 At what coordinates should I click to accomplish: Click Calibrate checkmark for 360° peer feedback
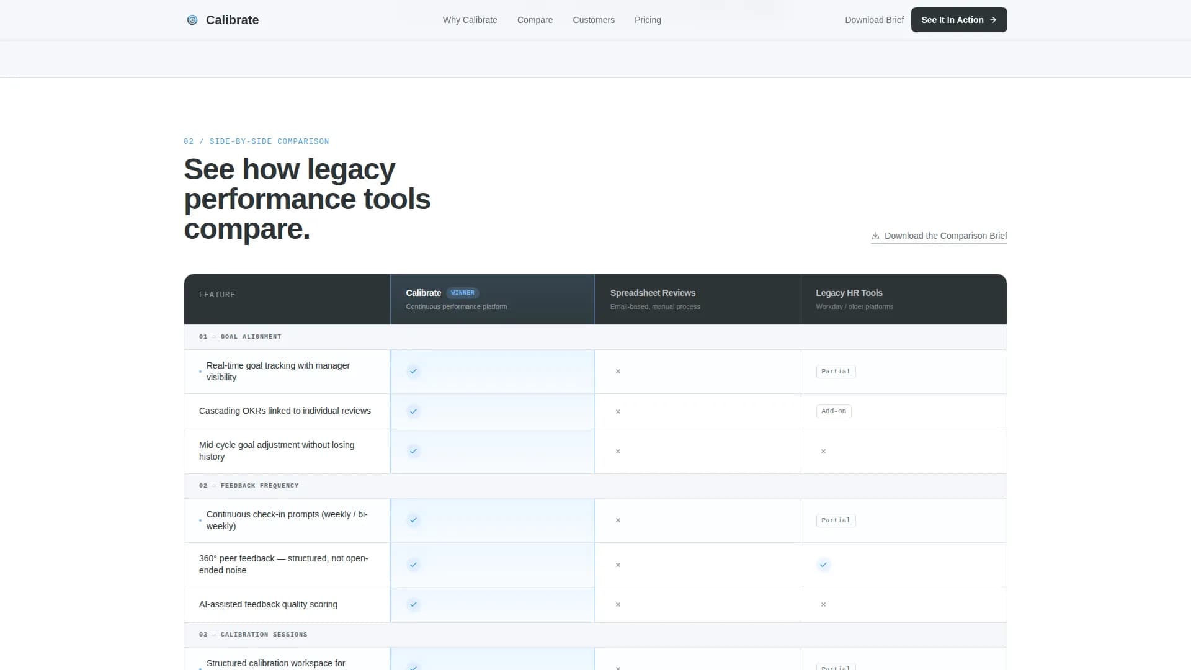coord(413,565)
